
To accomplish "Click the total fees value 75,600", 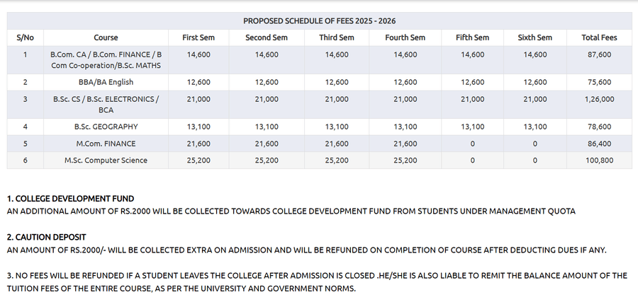I will 599,82.
